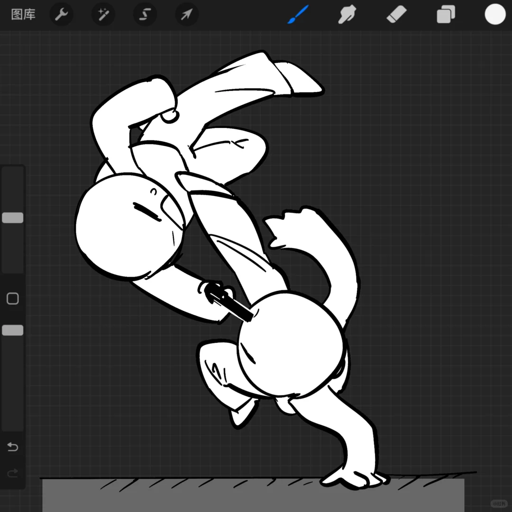Open the Adjustments magic wand menu
The image size is (512, 512).
pos(103,14)
